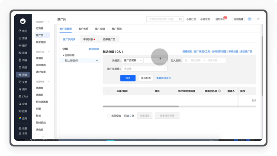Click the 结束日期 end date field
This screenshot has height=156, width=277.
click(x=213, y=61)
